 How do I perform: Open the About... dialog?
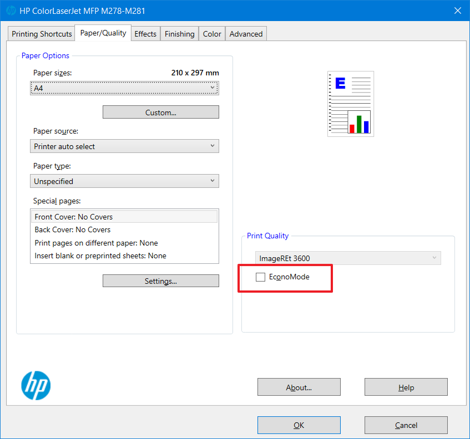(299, 387)
